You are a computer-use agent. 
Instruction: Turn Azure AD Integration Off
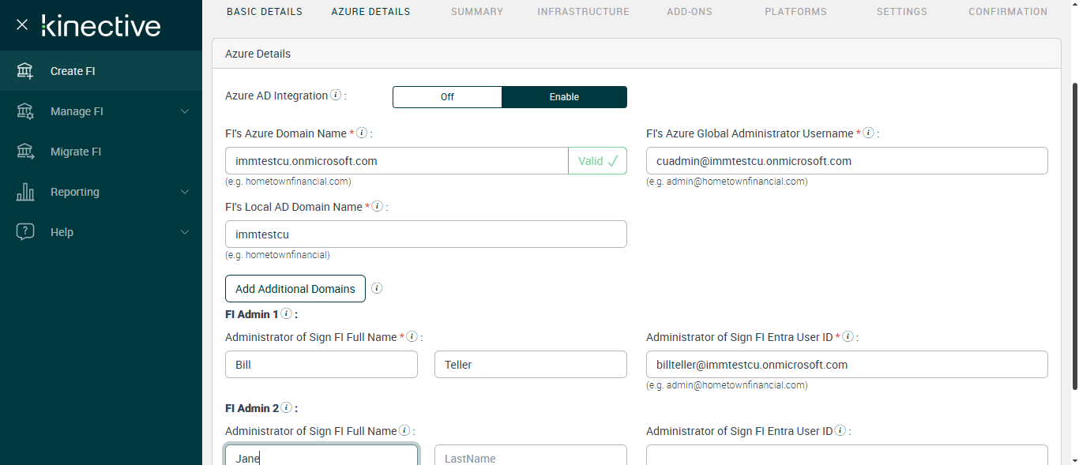[x=447, y=97]
